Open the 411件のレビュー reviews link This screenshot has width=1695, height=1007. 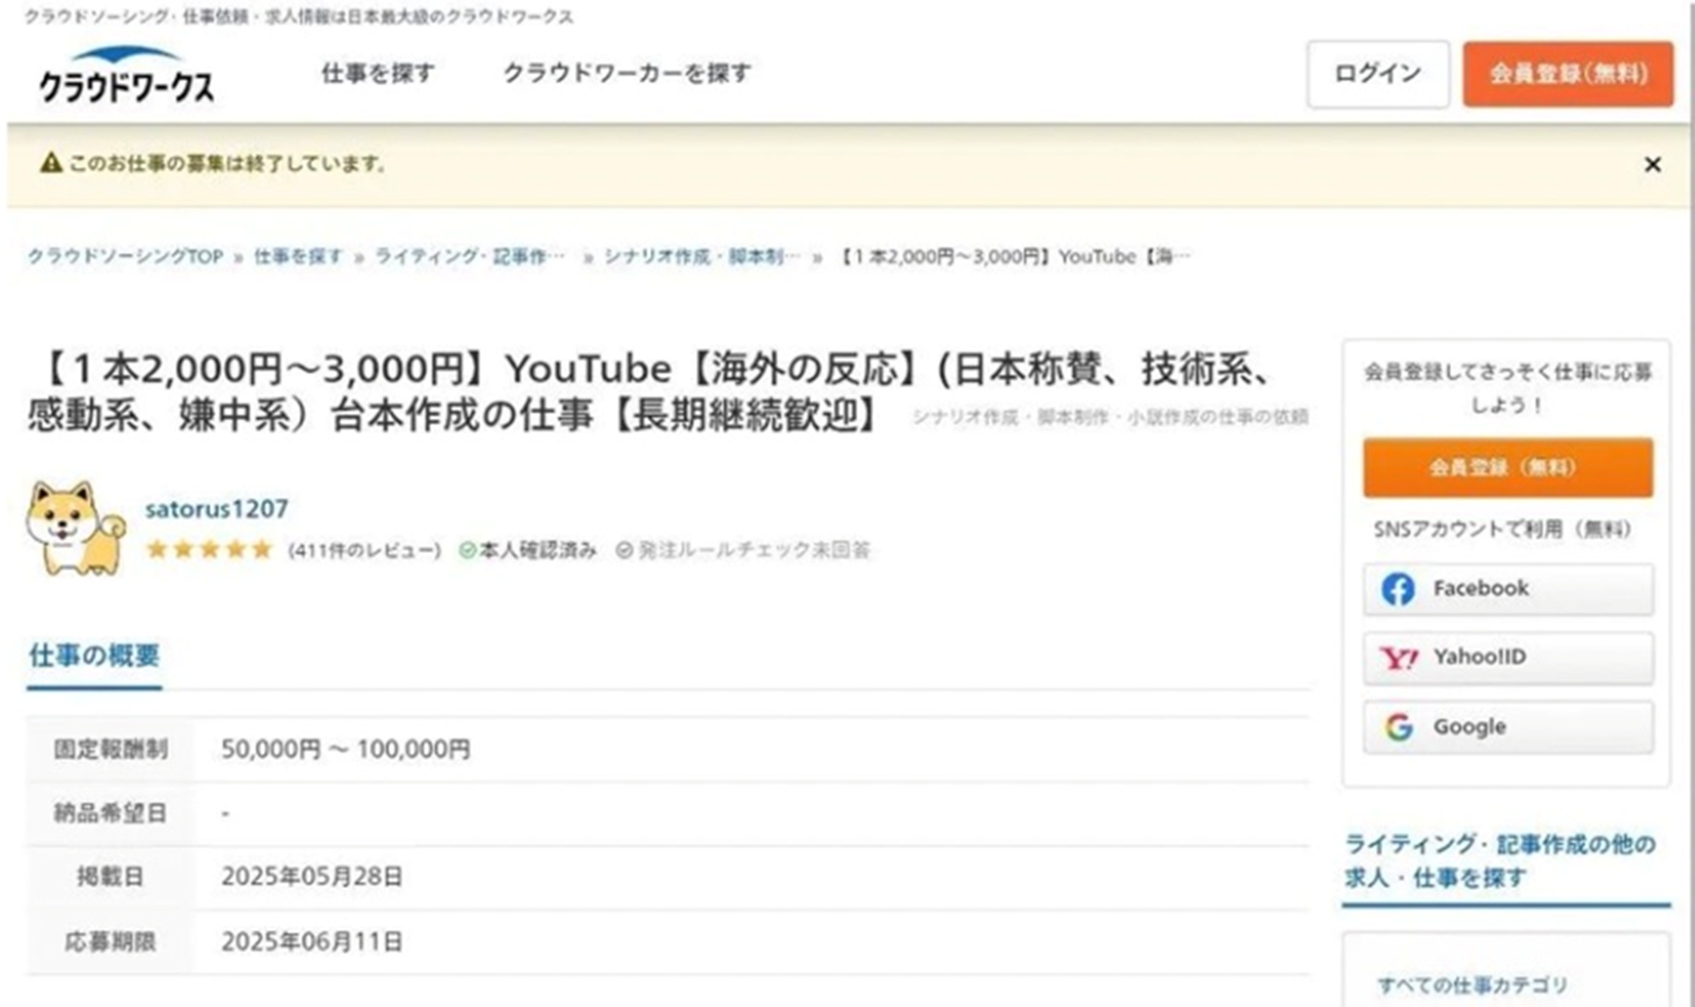pos(366,550)
